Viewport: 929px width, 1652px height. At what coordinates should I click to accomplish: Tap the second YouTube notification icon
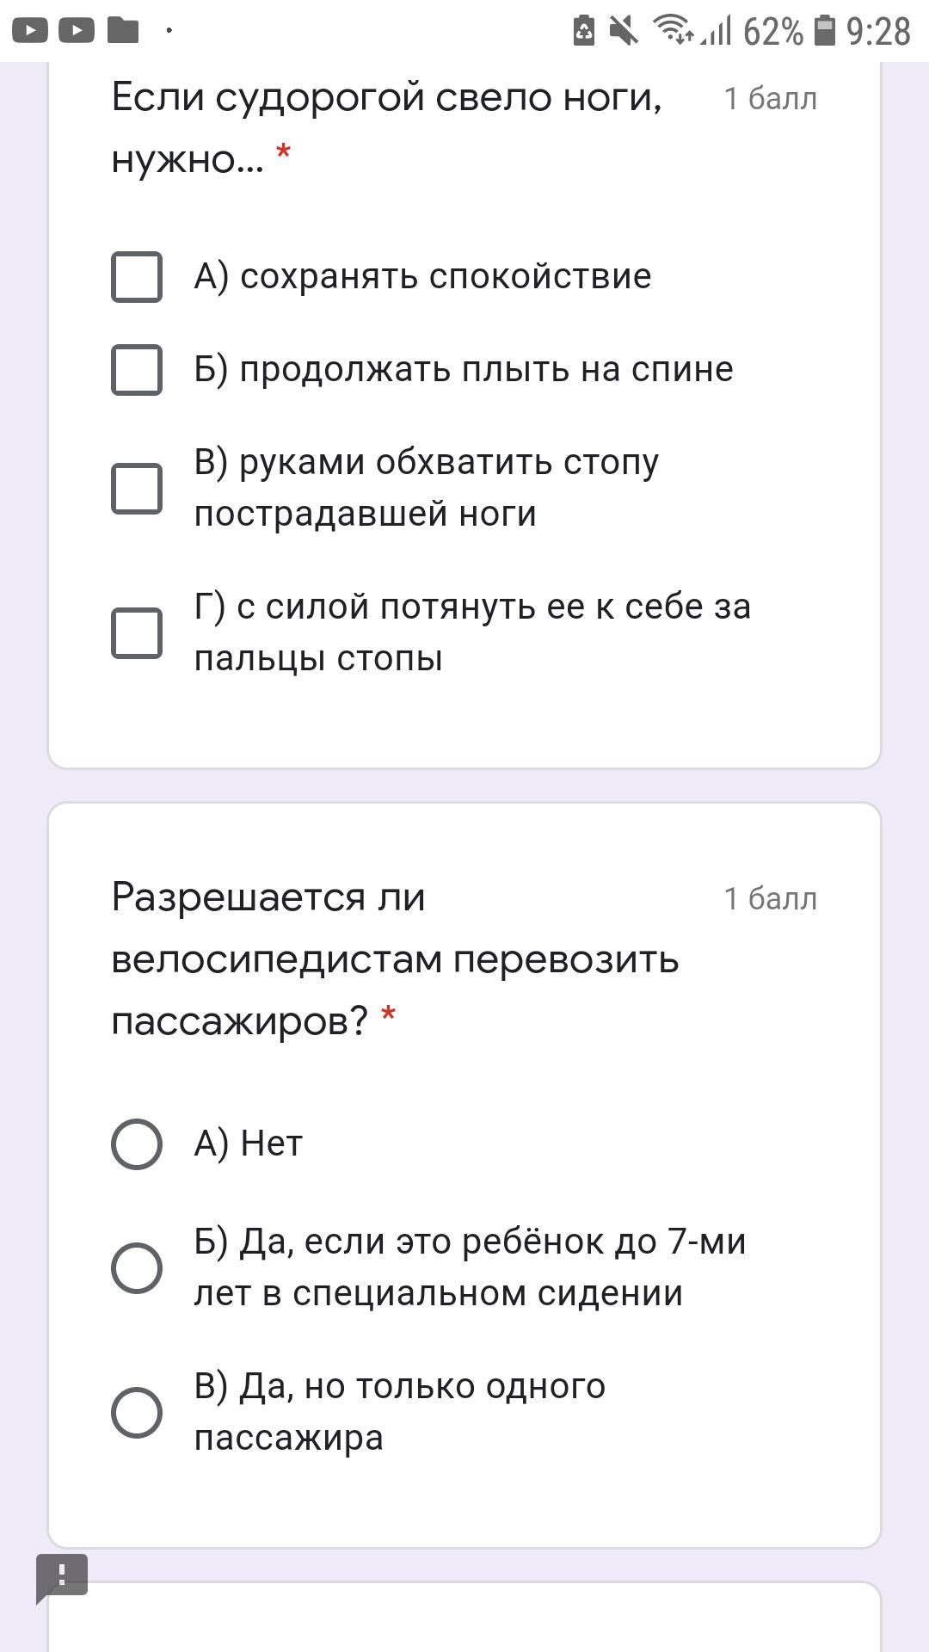[77, 31]
